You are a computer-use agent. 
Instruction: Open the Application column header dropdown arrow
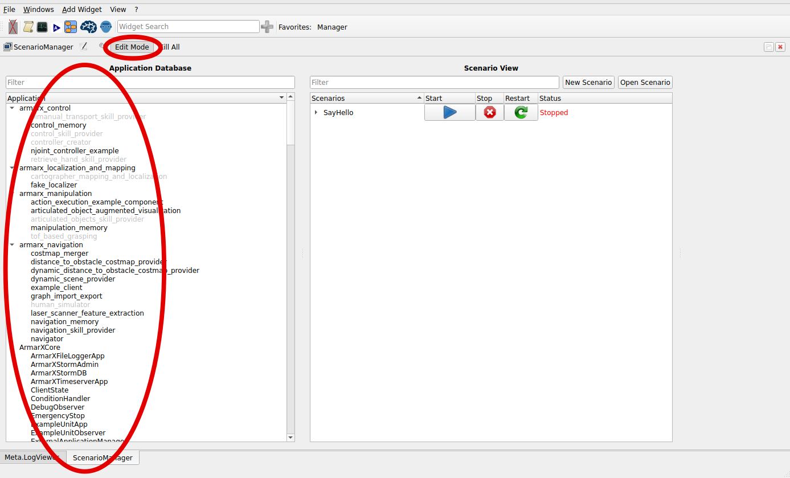click(281, 97)
